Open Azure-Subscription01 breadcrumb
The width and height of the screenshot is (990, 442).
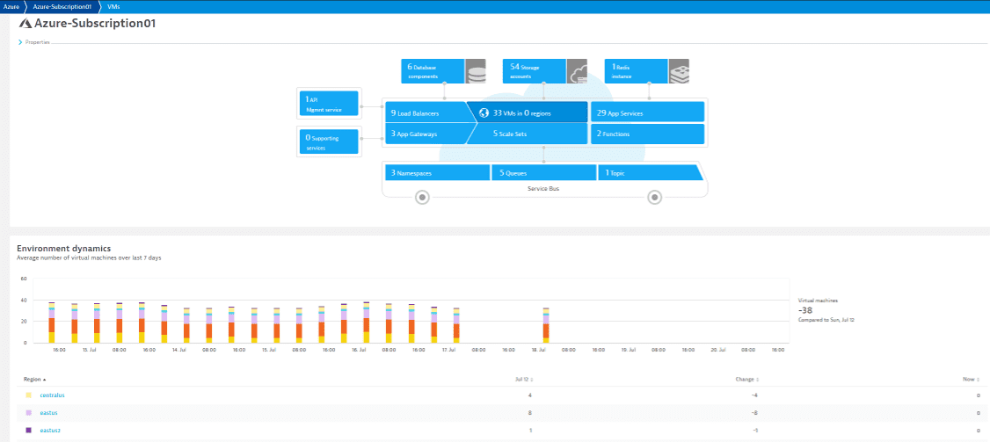click(62, 6)
